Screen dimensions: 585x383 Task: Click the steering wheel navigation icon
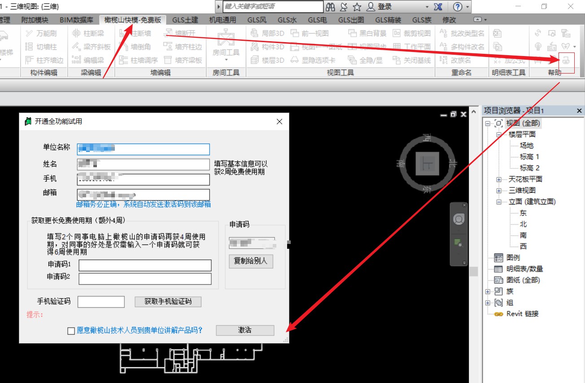coord(458,219)
